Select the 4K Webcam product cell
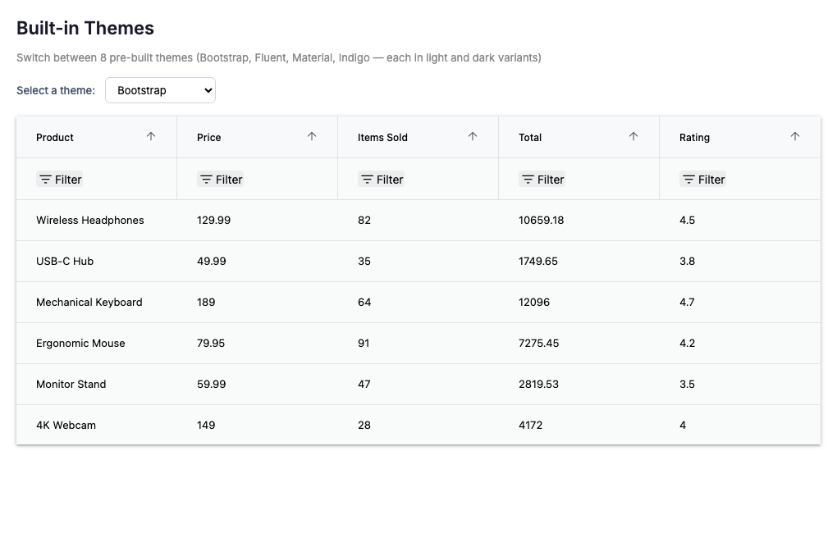837x533 pixels. click(66, 426)
